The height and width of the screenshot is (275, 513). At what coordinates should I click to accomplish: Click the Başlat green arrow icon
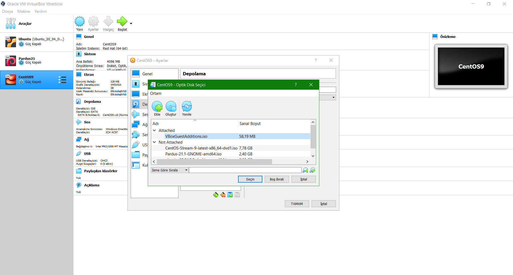(x=122, y=21)
